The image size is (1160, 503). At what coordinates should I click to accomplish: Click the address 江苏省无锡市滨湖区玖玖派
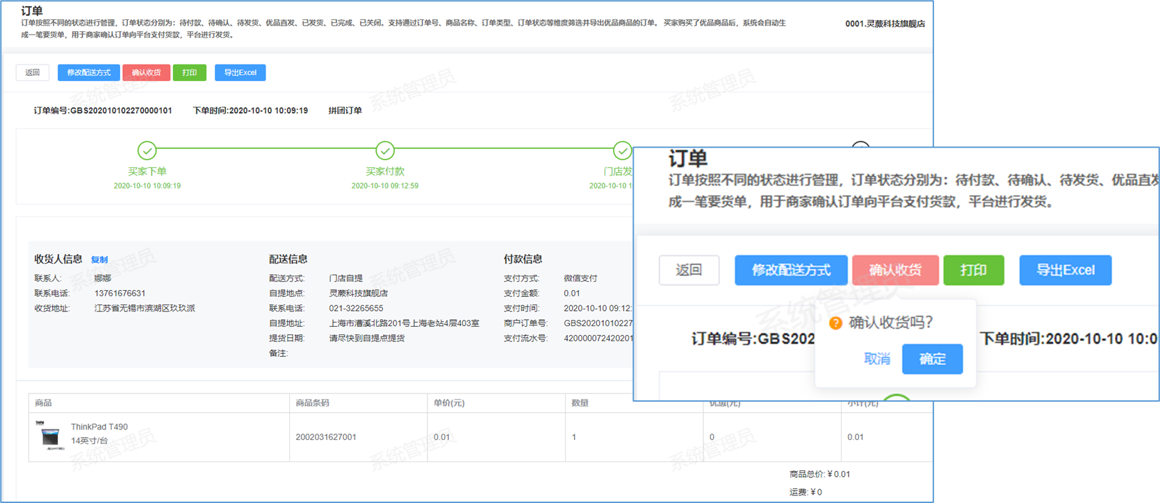click(145, 308)
